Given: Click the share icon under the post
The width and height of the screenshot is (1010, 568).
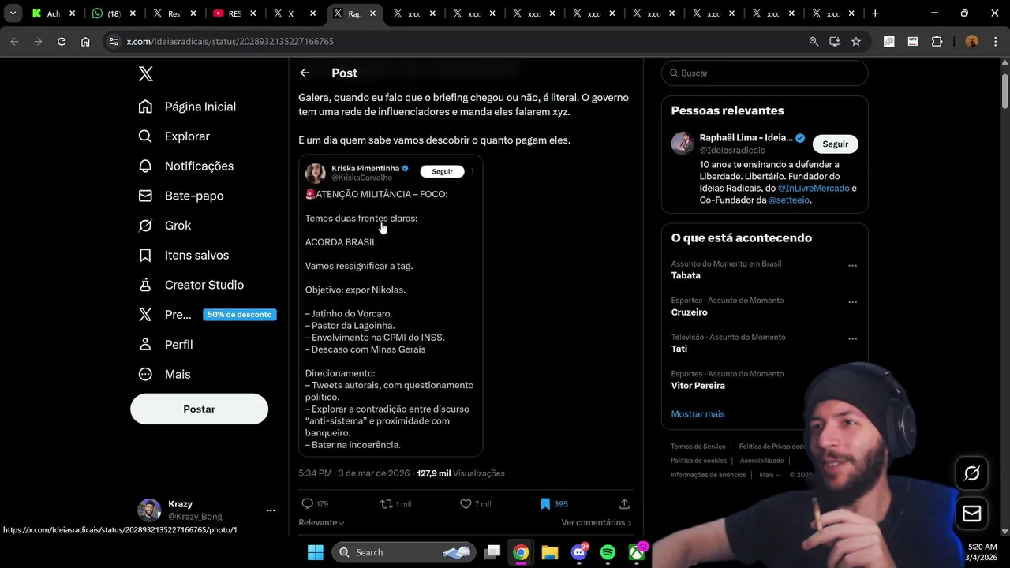Looking at the screenshot, I should tap(624, 503).
